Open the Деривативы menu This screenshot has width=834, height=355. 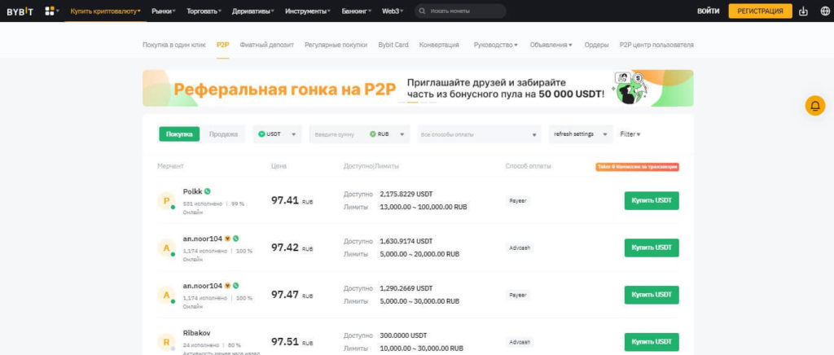253,11
